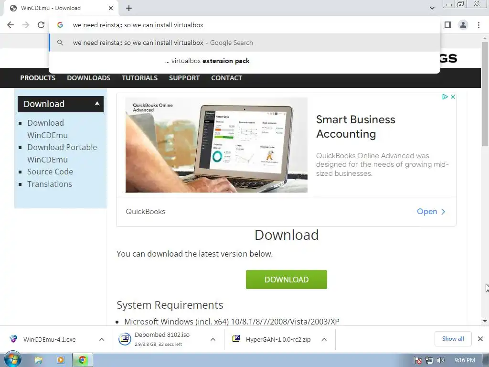Click the QuickBooks laptop ad image
Viewport: 489px width, 367px height.
click(x=216, y=145)
